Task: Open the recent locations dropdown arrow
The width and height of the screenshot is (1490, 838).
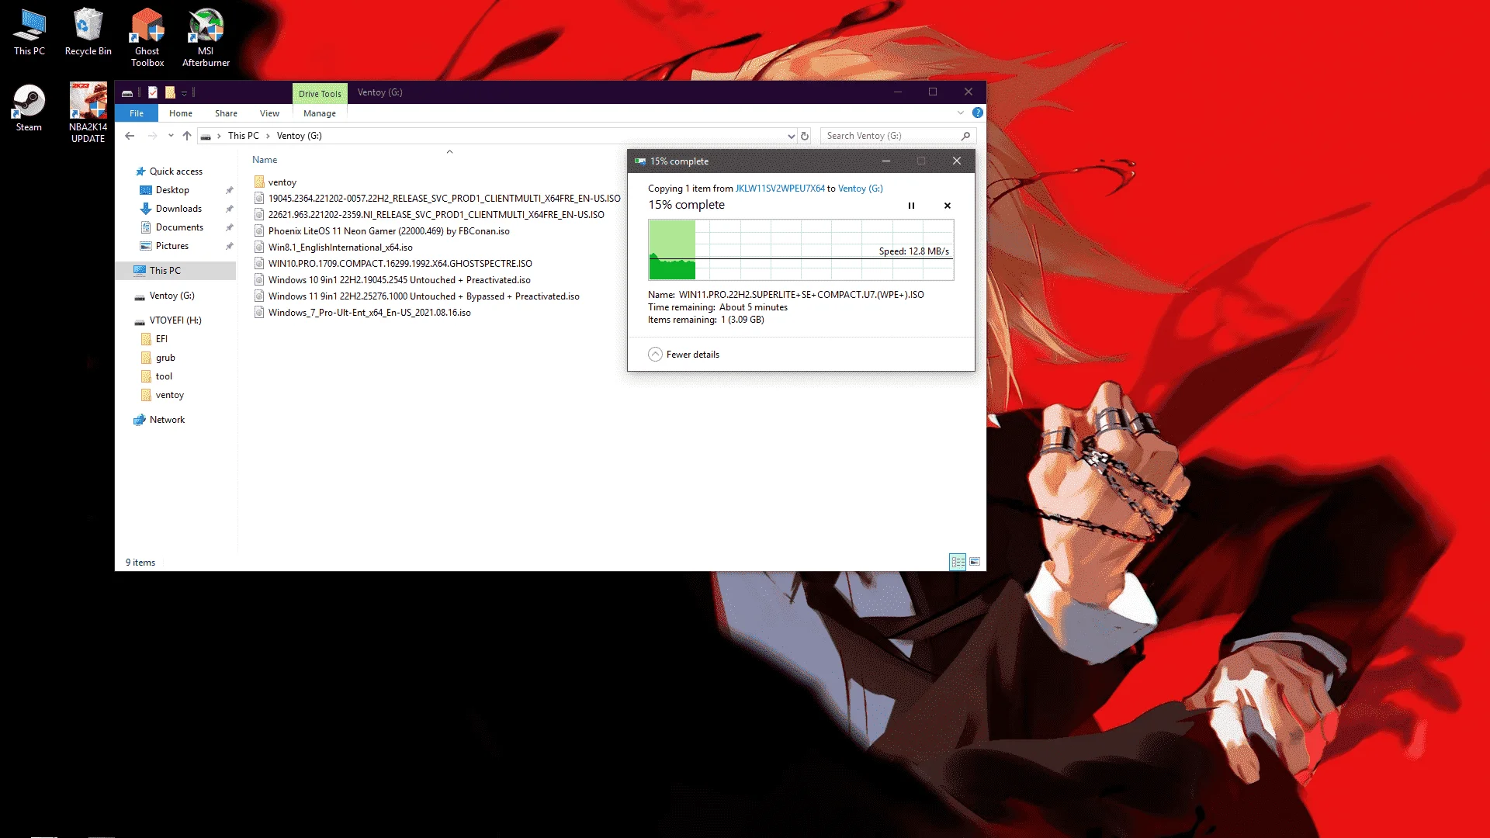Action: point(171,136)
